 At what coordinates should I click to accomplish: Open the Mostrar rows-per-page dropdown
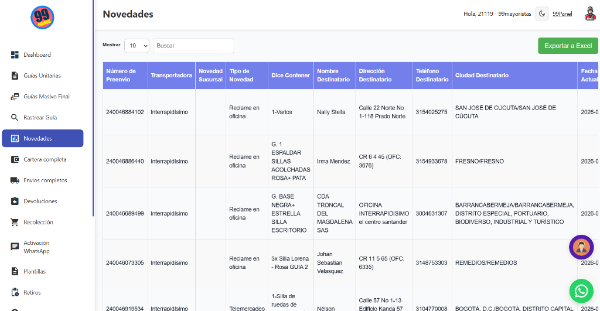click(x=137, y=46)
